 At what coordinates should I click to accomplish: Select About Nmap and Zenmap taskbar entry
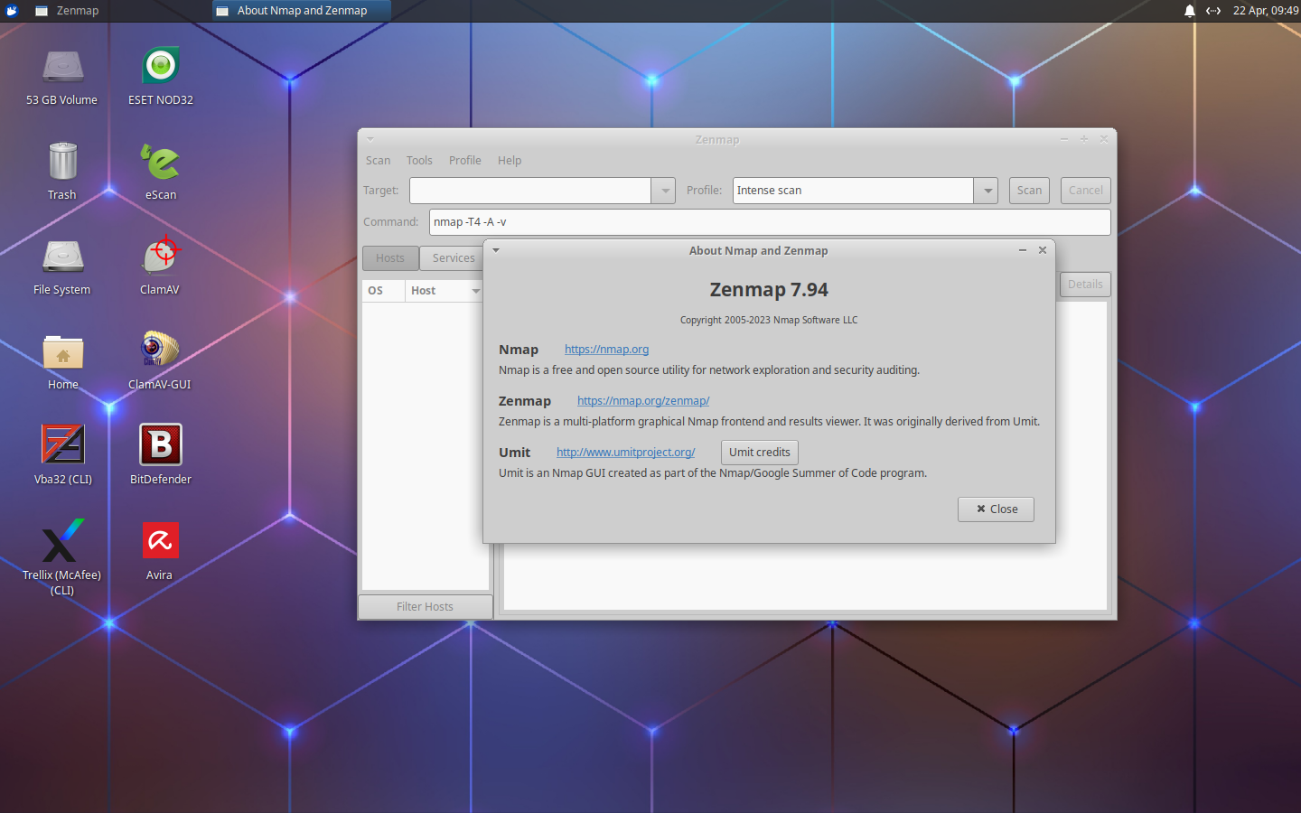[x=302, y=11]
